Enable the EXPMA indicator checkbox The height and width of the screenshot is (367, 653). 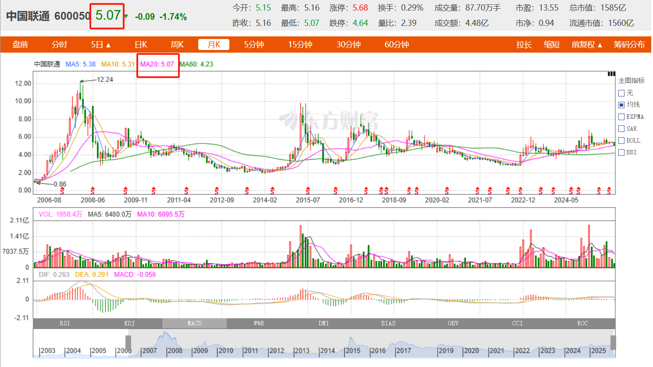[x=621, y=117]
